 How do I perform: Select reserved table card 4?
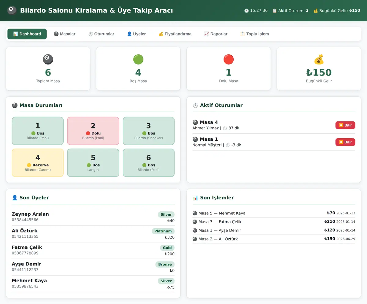38,163
